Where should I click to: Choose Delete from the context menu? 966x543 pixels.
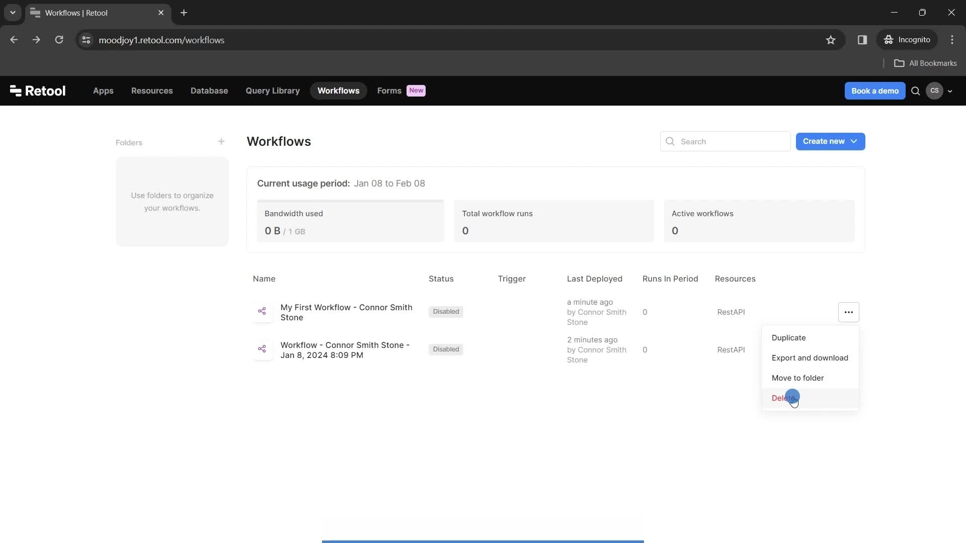810,398
